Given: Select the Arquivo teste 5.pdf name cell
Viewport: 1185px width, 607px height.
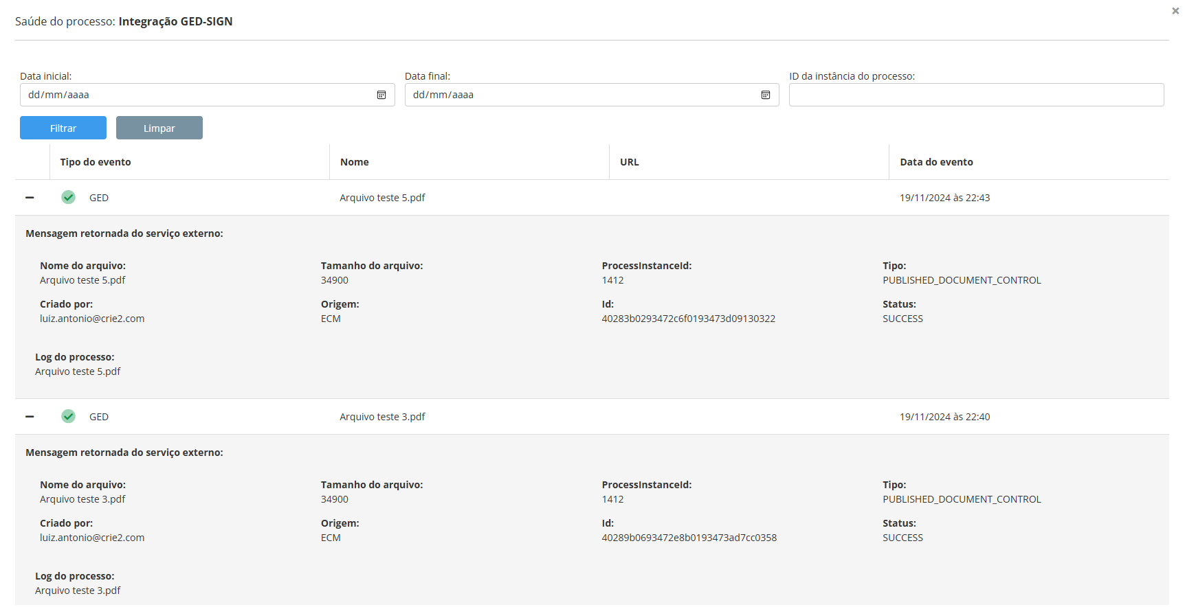Looking at the screenshot, I should [x=382, y=198].
